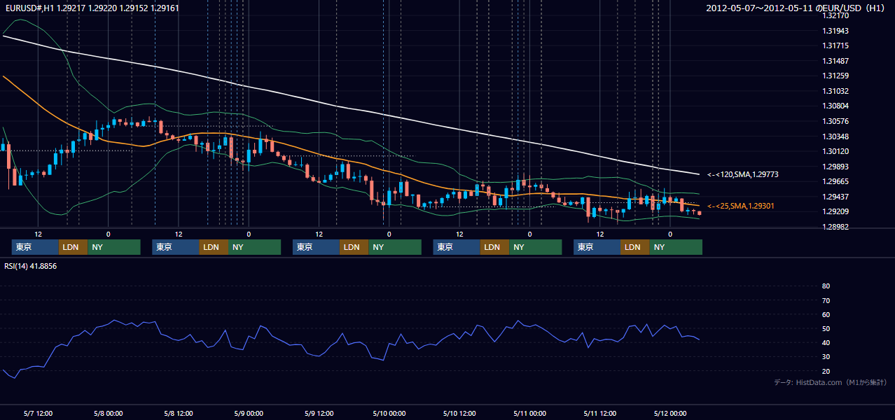The image size is (895, 420).
Task: Pick the 1.29665 price axis label
Action: click(835, 181)
